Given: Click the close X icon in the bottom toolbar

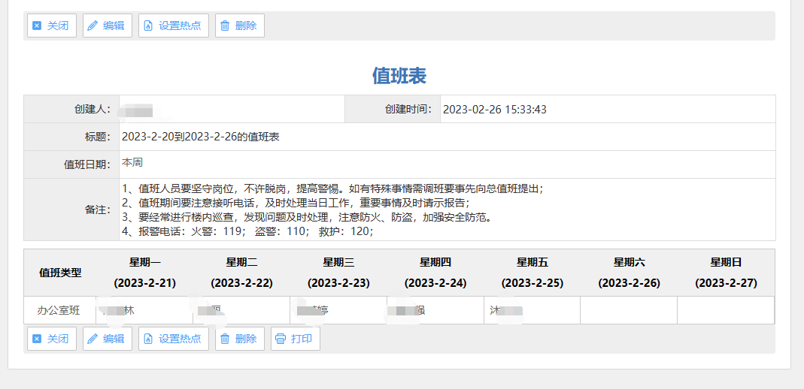Looking at the screenshot, I should click(x=37, y=339).
